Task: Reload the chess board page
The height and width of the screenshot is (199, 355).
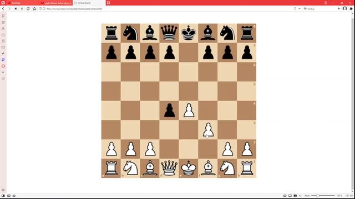Action: [x=28, y=9]
